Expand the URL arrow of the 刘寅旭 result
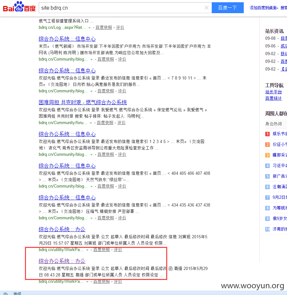287x295 pixels. pyautogui.click(x=87, y=250)
